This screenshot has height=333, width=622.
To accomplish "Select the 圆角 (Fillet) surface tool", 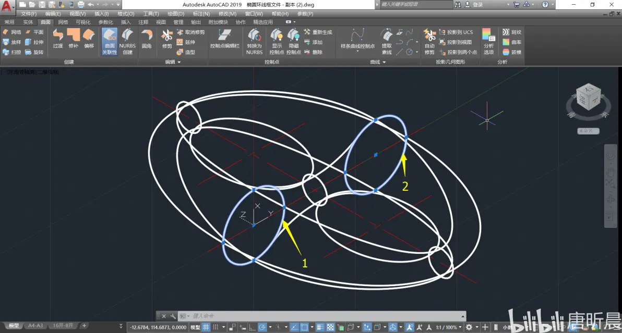I will (x=147, y=40).
